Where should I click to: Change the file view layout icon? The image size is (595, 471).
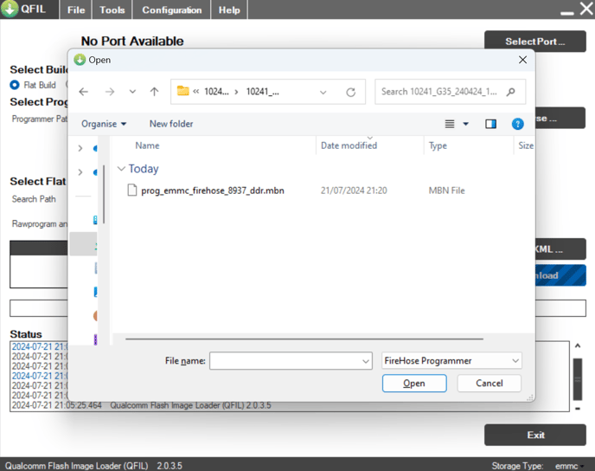[450, 124]
